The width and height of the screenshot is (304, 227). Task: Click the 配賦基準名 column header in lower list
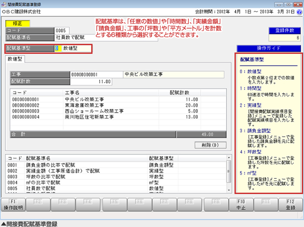pos(86,158)
